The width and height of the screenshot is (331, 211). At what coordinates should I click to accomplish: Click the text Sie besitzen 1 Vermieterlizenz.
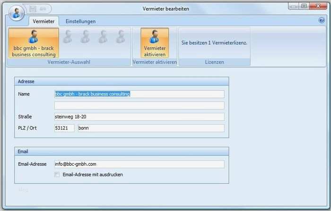coord(214,43)
